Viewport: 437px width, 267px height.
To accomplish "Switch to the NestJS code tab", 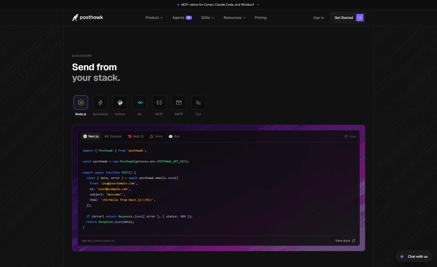I will coord(136,136).
